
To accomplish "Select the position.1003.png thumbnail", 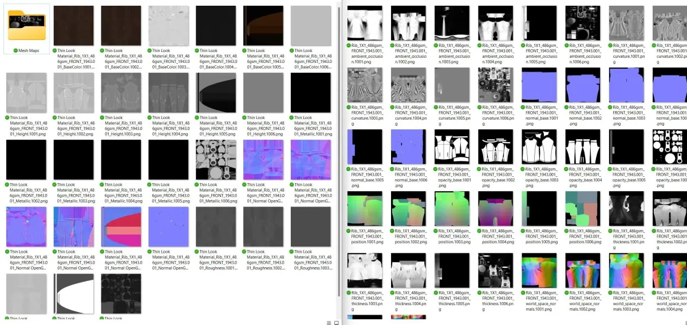I will (453, 209).
